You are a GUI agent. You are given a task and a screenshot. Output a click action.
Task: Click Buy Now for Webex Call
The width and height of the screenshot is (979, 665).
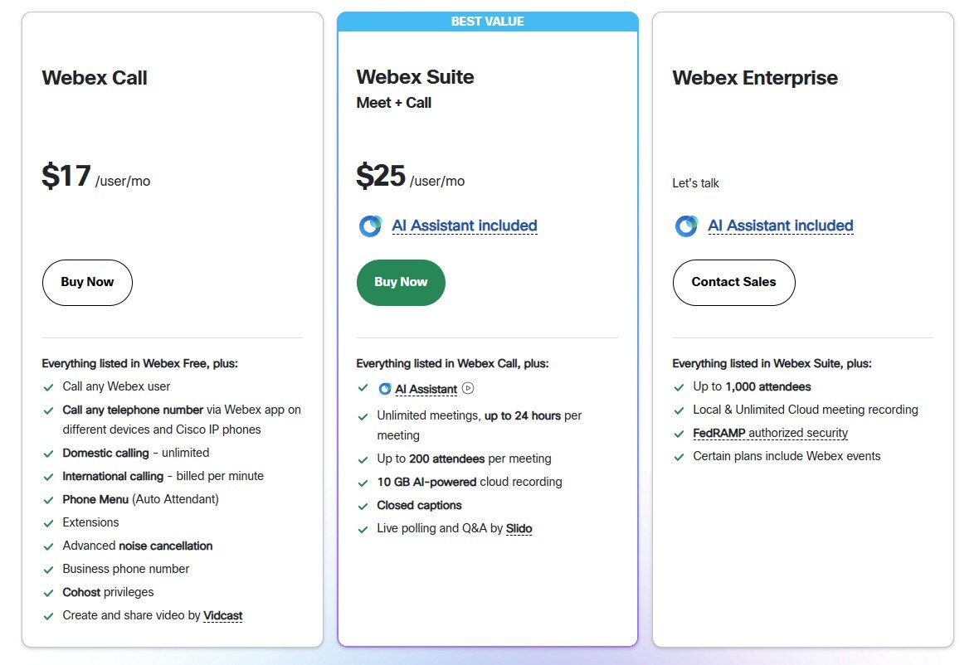coord(86,282)
